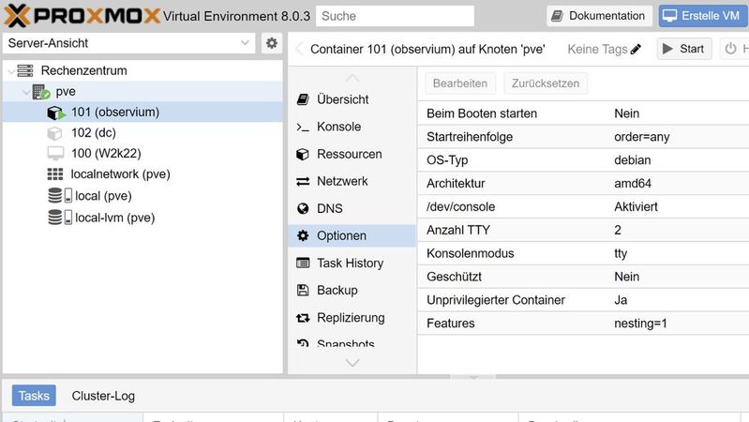749x422 pixels.
Task: Switch to the Tasks tab
Action: [34, 396]
